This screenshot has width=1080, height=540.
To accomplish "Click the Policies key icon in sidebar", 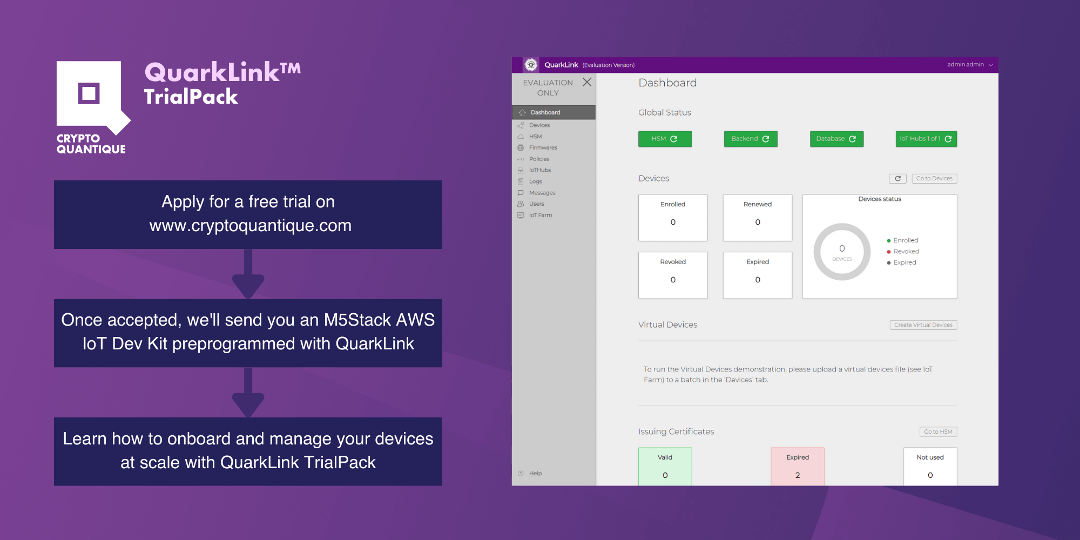I will point(521,159).
